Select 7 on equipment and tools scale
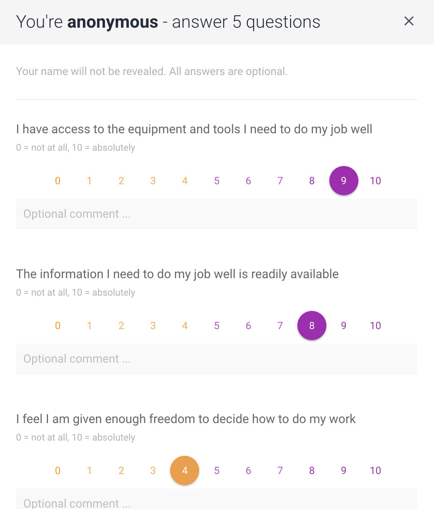 tap(280, 181)
